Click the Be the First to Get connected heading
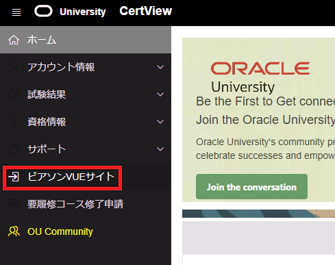 pos(265,101)
